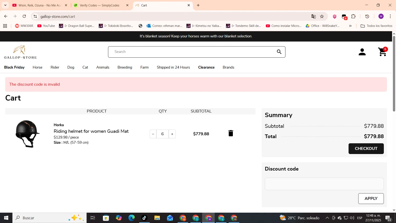Open Task View in taskbar
Image resolution: width=396 pixels, height=223 pixels.
93,218
